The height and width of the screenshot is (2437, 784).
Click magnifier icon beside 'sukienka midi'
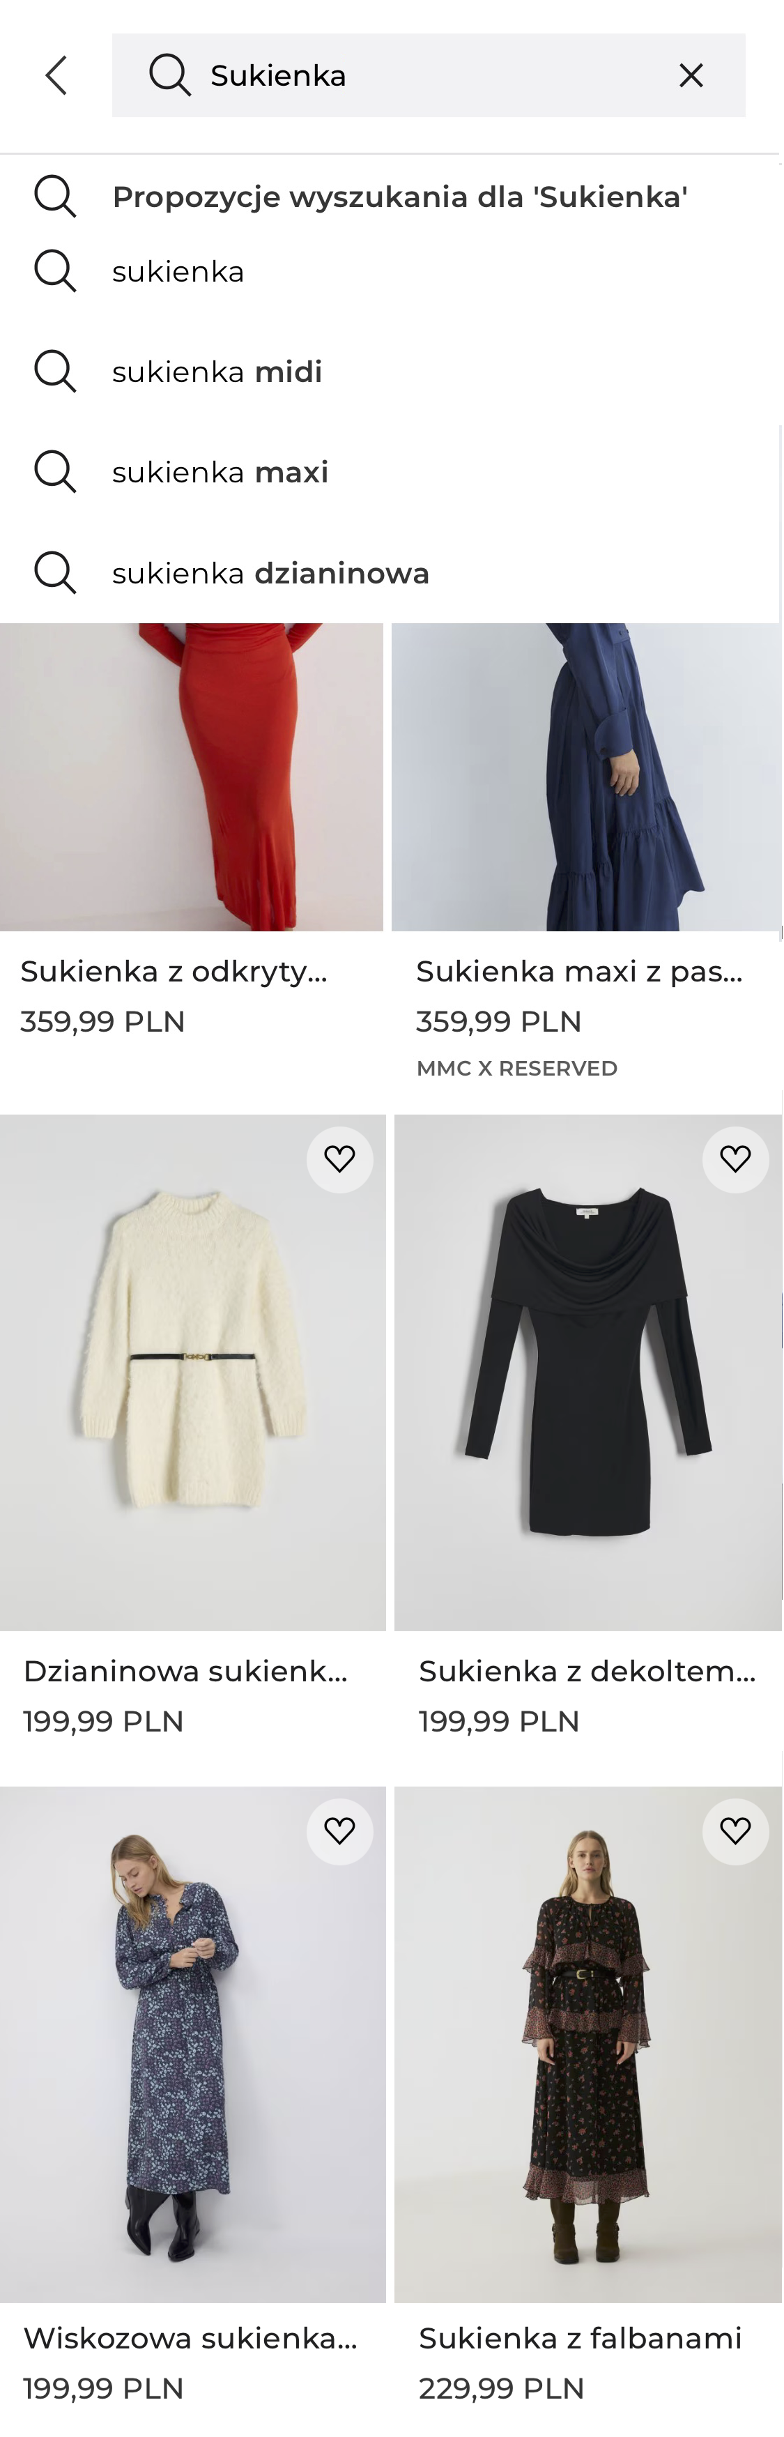point(55,372)
